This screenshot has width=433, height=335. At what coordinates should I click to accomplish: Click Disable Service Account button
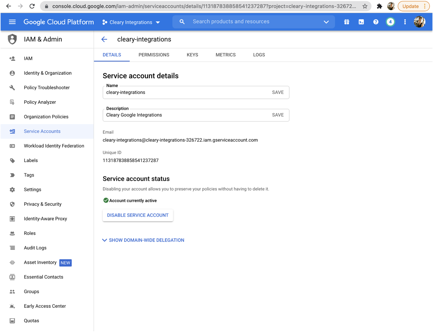tap(138, 215)
